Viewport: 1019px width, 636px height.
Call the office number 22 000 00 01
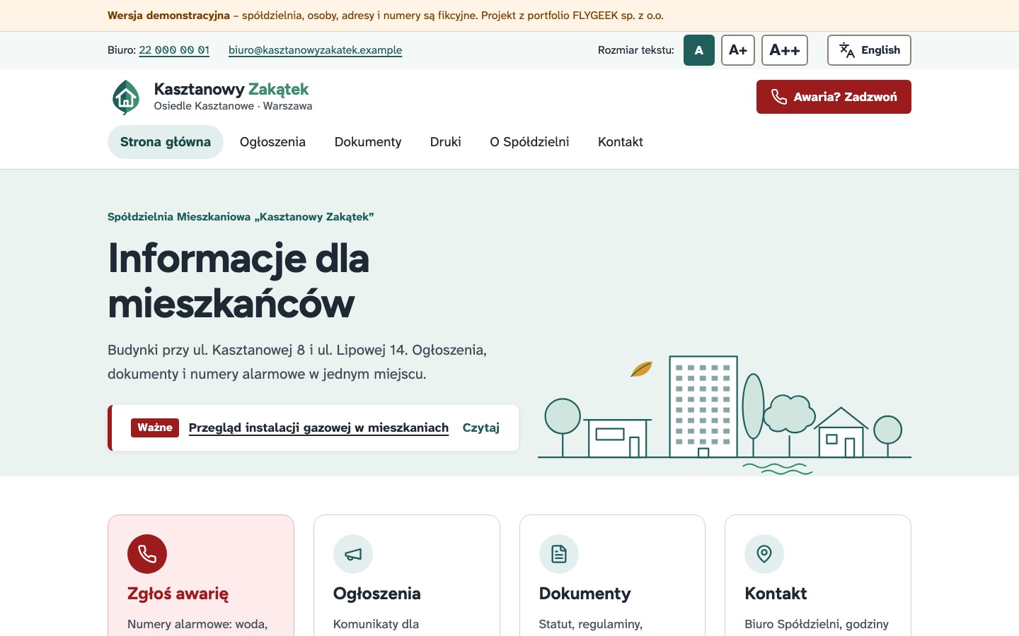pos(174,50)
